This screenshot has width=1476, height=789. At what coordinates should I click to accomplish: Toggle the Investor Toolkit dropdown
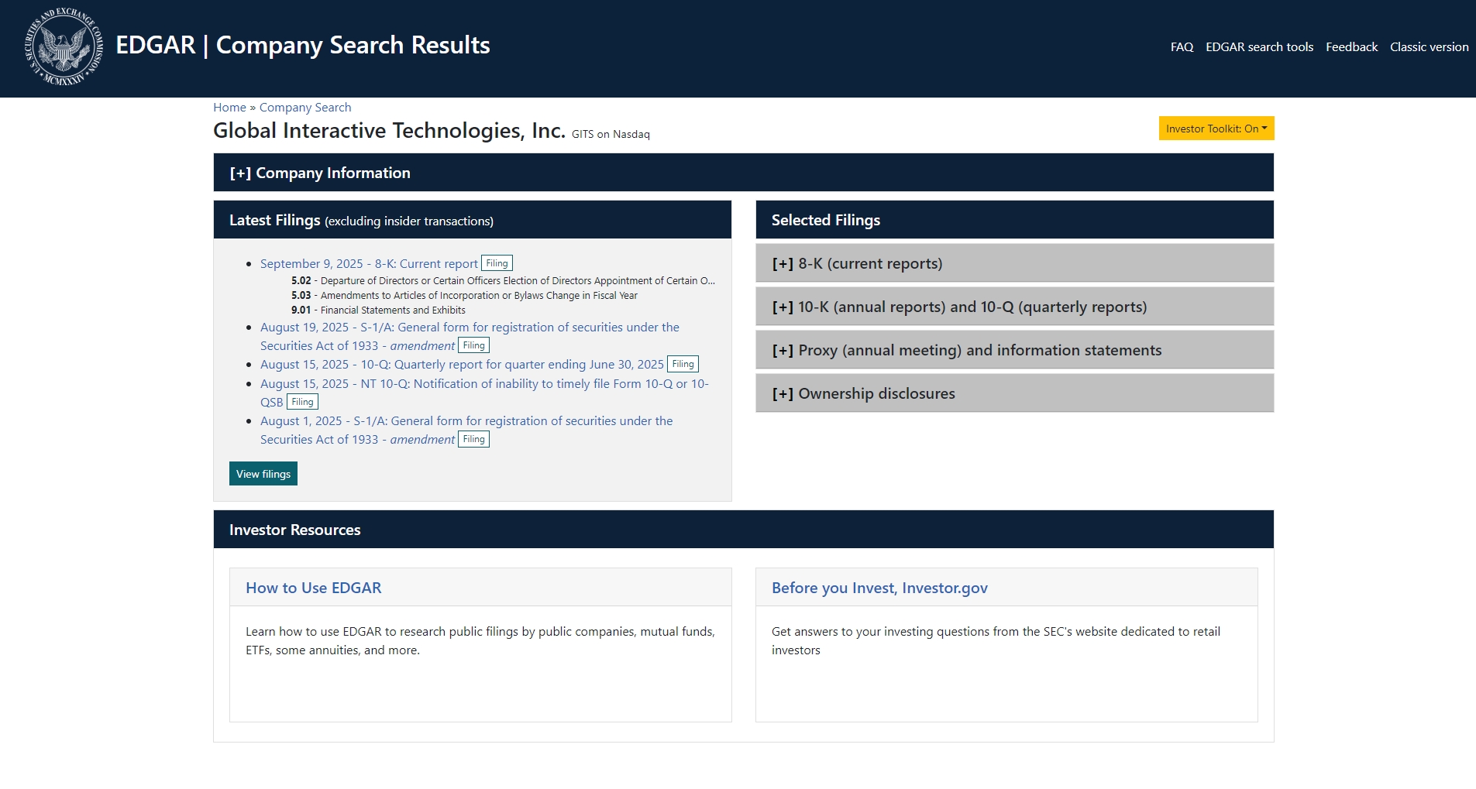tap(1216, 129)
